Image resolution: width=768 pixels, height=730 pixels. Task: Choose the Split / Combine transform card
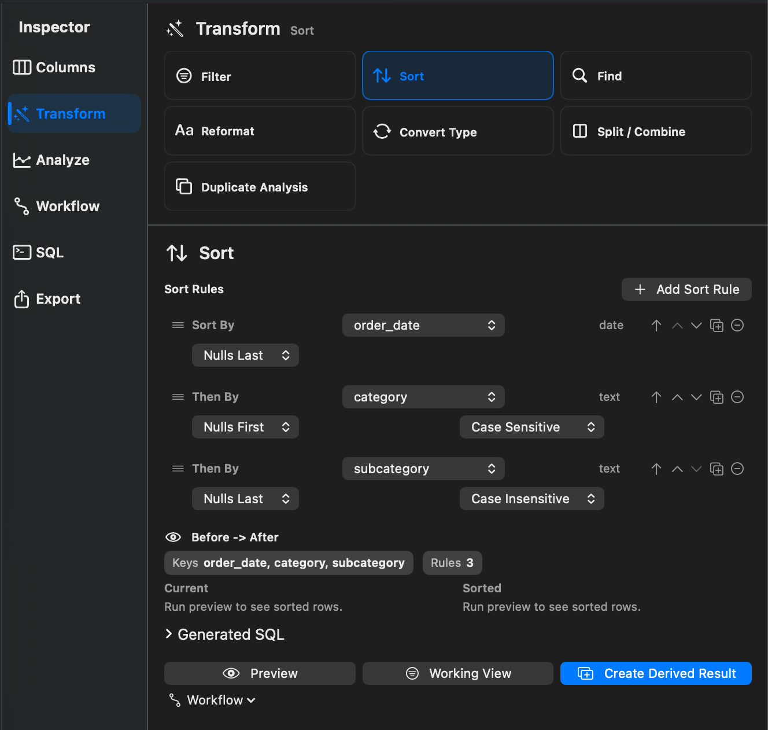pyautogui.click(x=656, y=131)
